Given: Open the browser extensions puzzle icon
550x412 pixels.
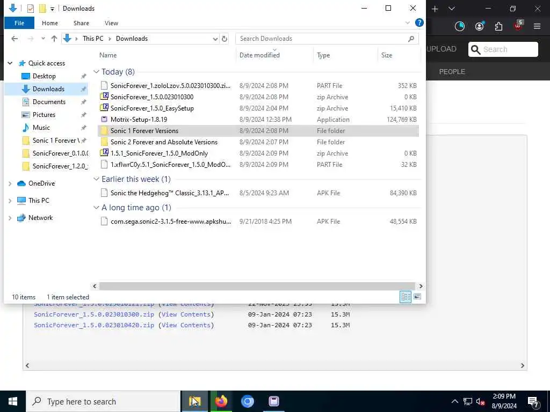Looking at the screenshot, I should pos(498,26).
